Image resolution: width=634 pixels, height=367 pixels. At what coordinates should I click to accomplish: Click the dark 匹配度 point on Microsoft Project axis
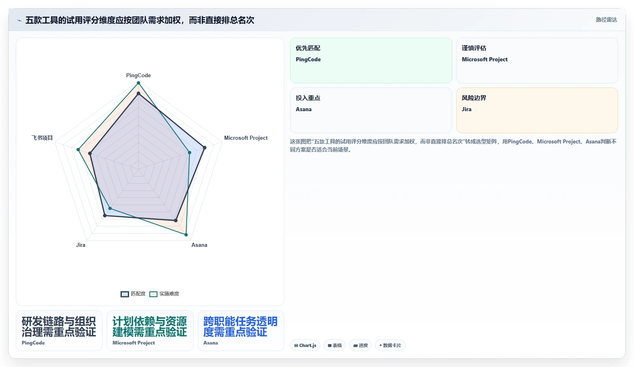point(205,148)
